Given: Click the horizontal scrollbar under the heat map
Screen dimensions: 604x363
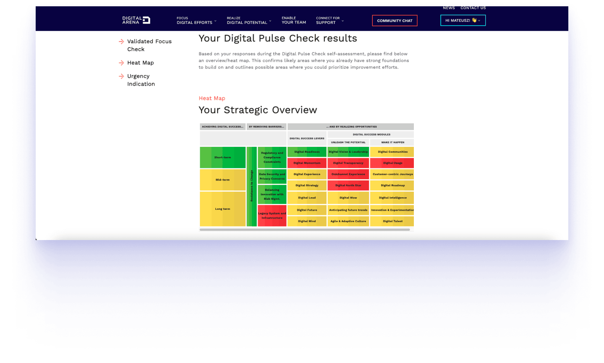Looking at the screenshot, I should pos(305,230).
